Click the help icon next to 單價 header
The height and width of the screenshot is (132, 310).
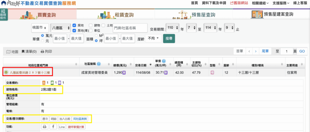[164, 61]
